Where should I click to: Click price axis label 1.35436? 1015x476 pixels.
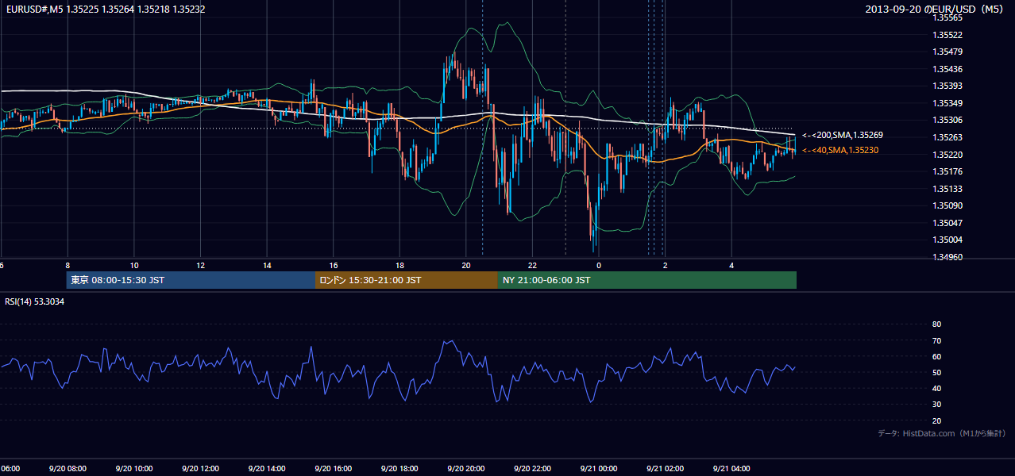[947, 69]
